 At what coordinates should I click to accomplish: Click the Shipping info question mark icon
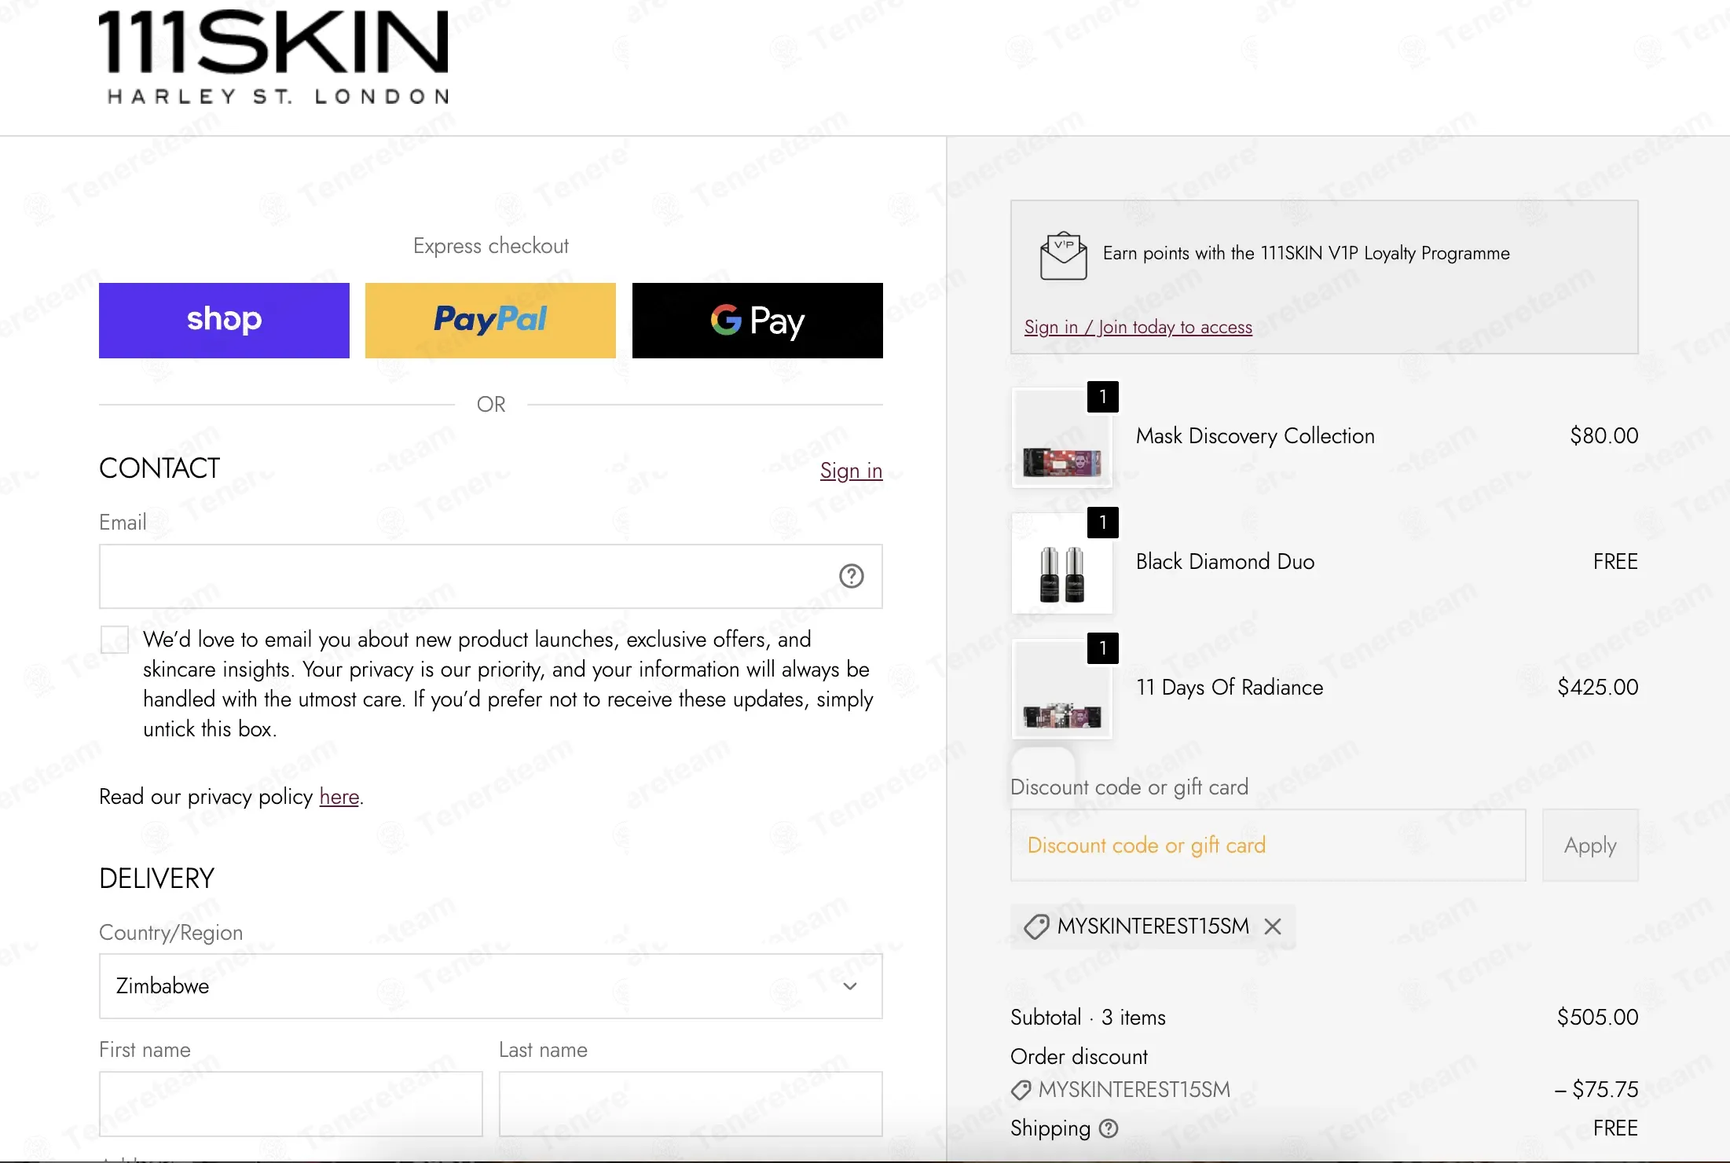1109,1128
